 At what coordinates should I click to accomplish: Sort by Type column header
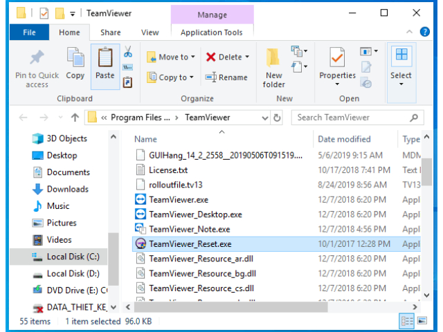(410, 139)
